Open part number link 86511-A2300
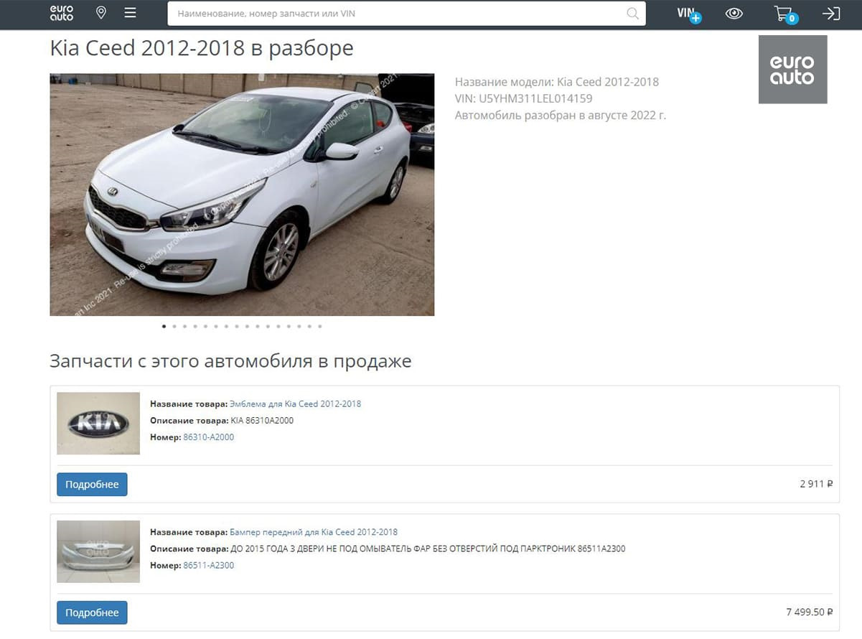 [x=208, y=565]
